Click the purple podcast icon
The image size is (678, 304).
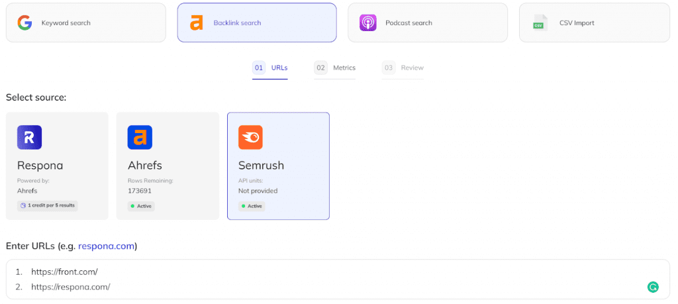[368, 23]
